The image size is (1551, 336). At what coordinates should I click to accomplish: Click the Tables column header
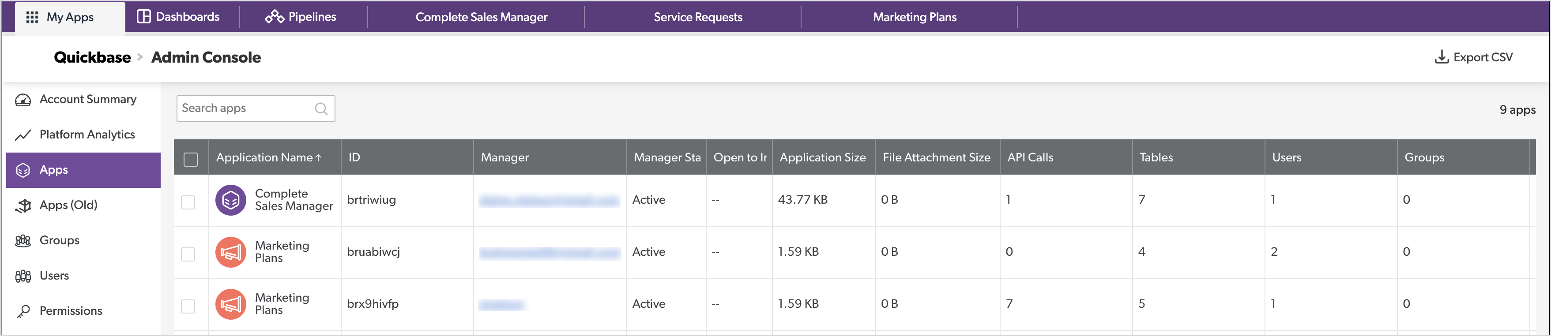(x=1198, y=157)
